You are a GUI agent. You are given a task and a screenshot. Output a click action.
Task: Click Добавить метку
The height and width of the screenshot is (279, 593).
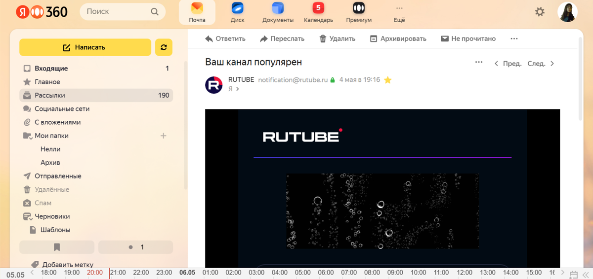pos(62,265)
